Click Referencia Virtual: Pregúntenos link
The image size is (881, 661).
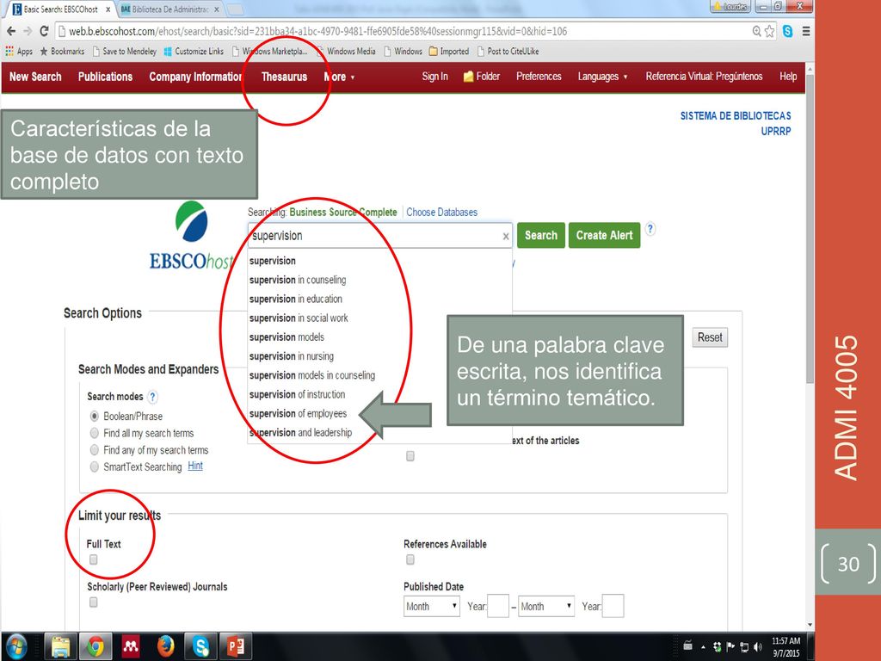tap(704, 77)
